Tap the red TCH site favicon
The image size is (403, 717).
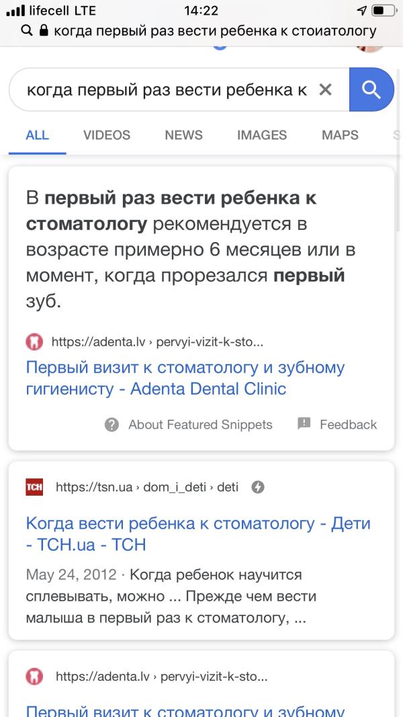pos(34,487)
